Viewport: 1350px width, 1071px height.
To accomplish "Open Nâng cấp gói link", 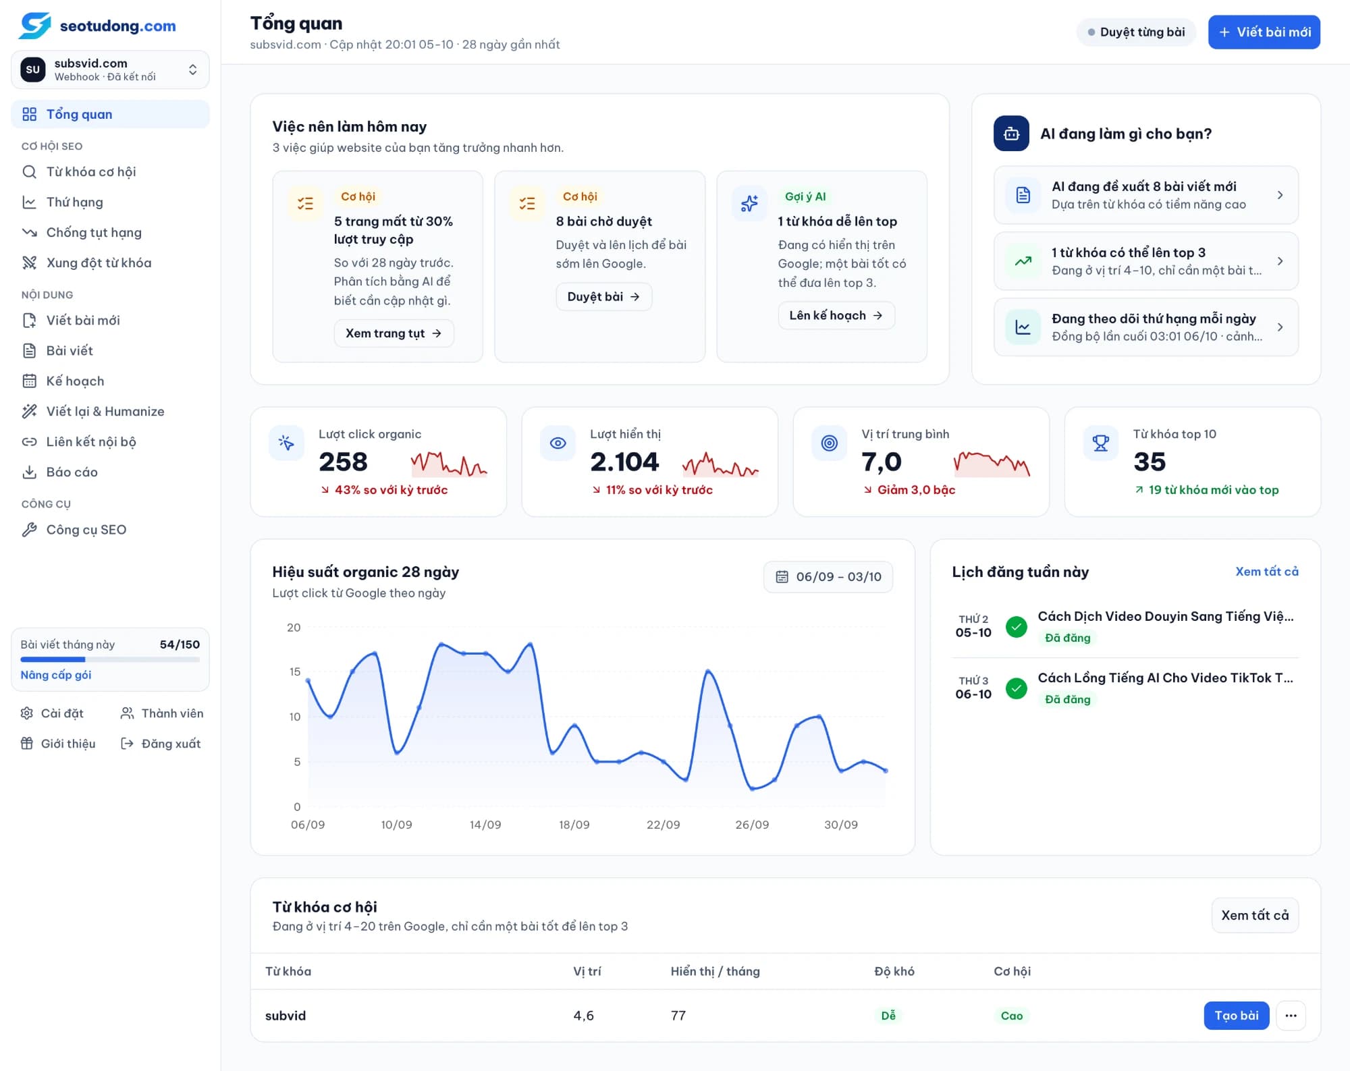I will pyautogui.click(x=55, y=675).
